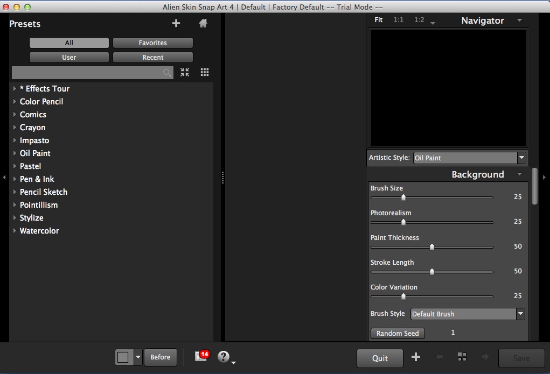Click the Stroke Length slider handle
550x374 pixels.
(432, 272)
